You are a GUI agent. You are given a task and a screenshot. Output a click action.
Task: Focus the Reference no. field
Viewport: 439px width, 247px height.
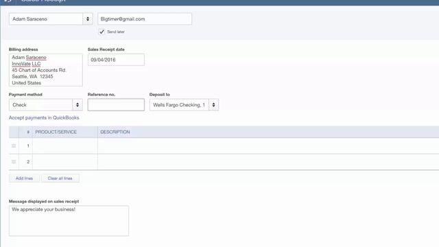[x=116, y=105]
